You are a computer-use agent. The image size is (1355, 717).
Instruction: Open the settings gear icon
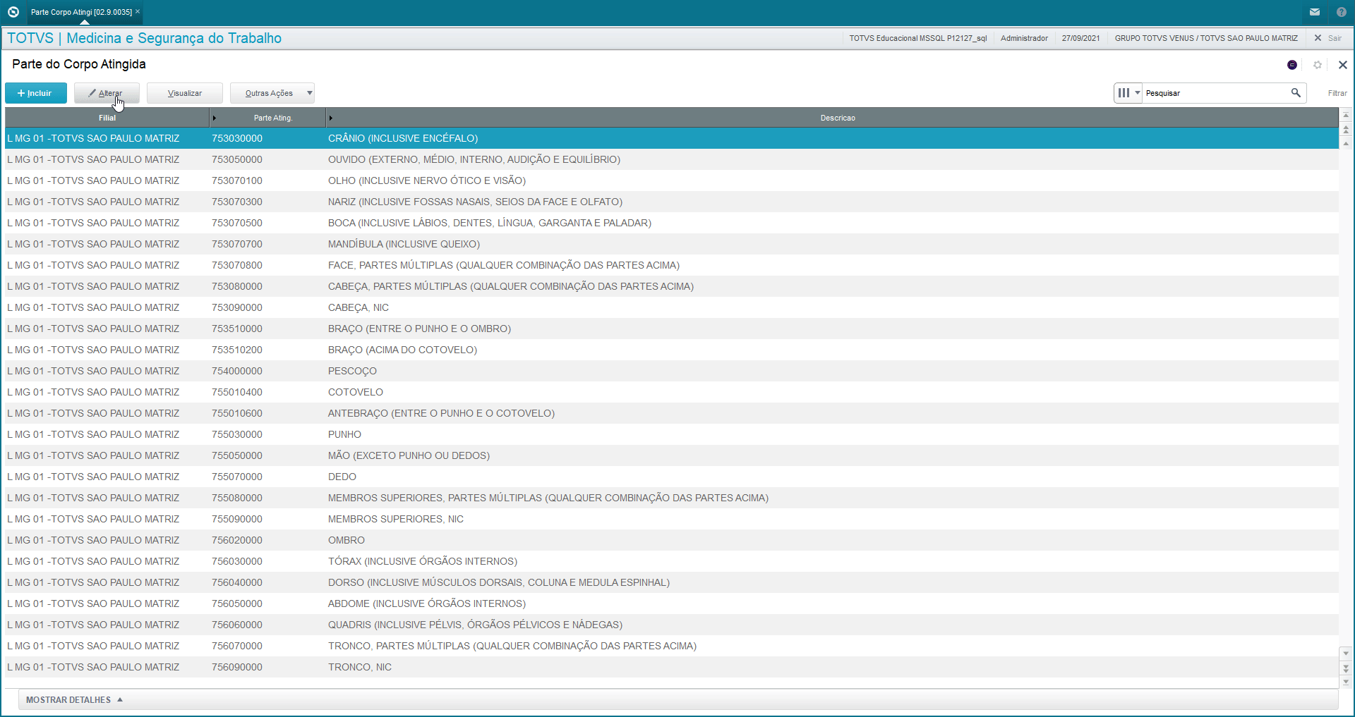(x=1318, y=65)
